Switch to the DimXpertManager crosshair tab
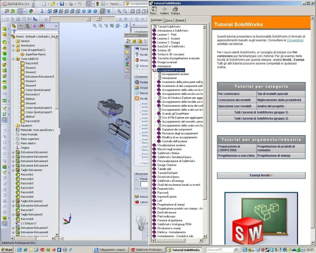 pyautogui.click(x=34, y=26)
